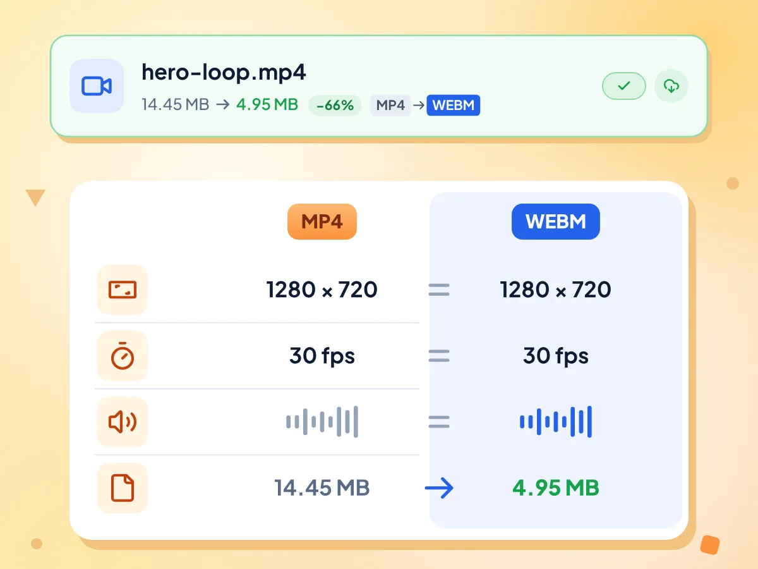Click the equals sign in fps row
This screenshot has width=758, height=569.
(x=439, y=356)
